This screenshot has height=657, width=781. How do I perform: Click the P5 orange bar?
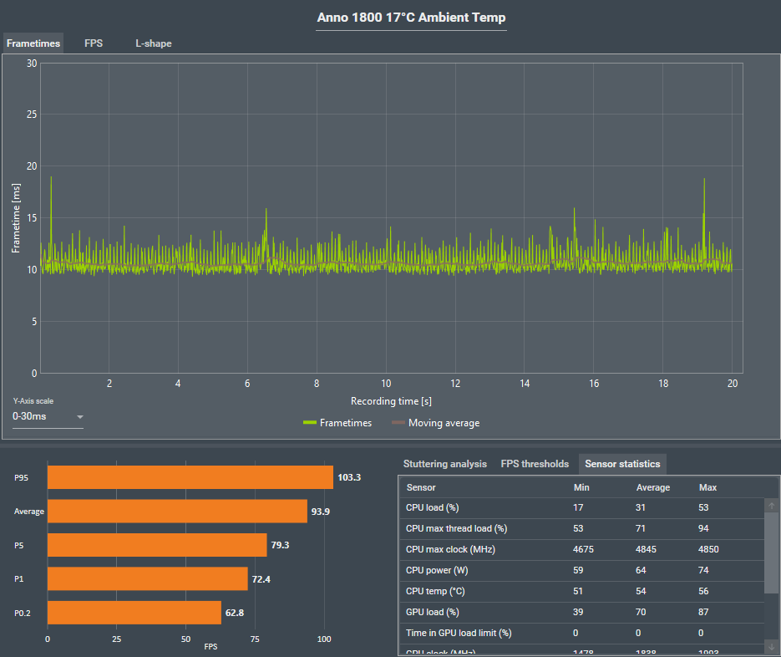(157, 545)
